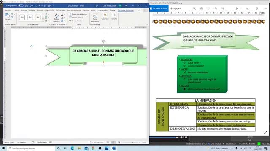The height and width of the screenshot is (151, 270).
Task: Click the share icon in Photos toolbar
Action: point(248,8)
